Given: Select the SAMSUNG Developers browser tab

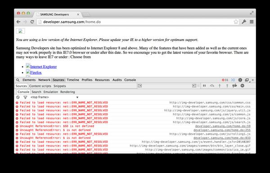Looking at the screenshot, I should 57,14.
